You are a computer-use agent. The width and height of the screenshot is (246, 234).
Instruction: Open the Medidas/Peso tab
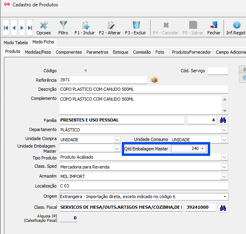tap(38, 52)
